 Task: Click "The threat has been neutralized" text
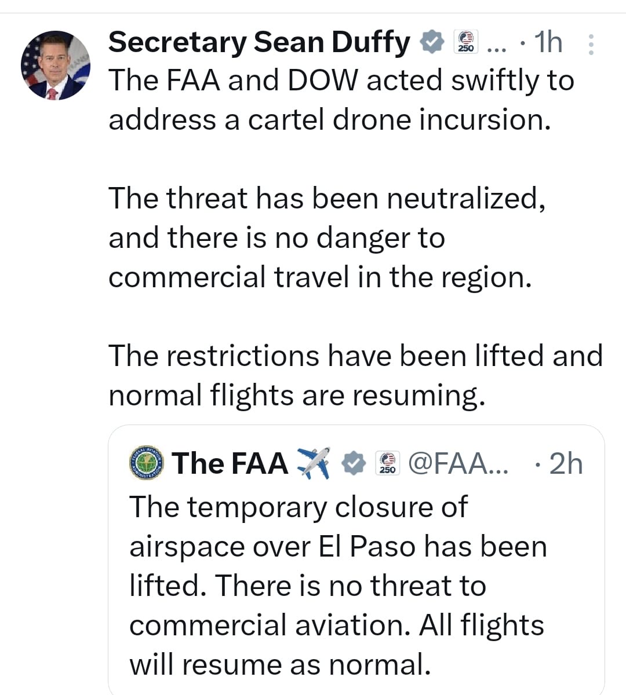[326, 198]
